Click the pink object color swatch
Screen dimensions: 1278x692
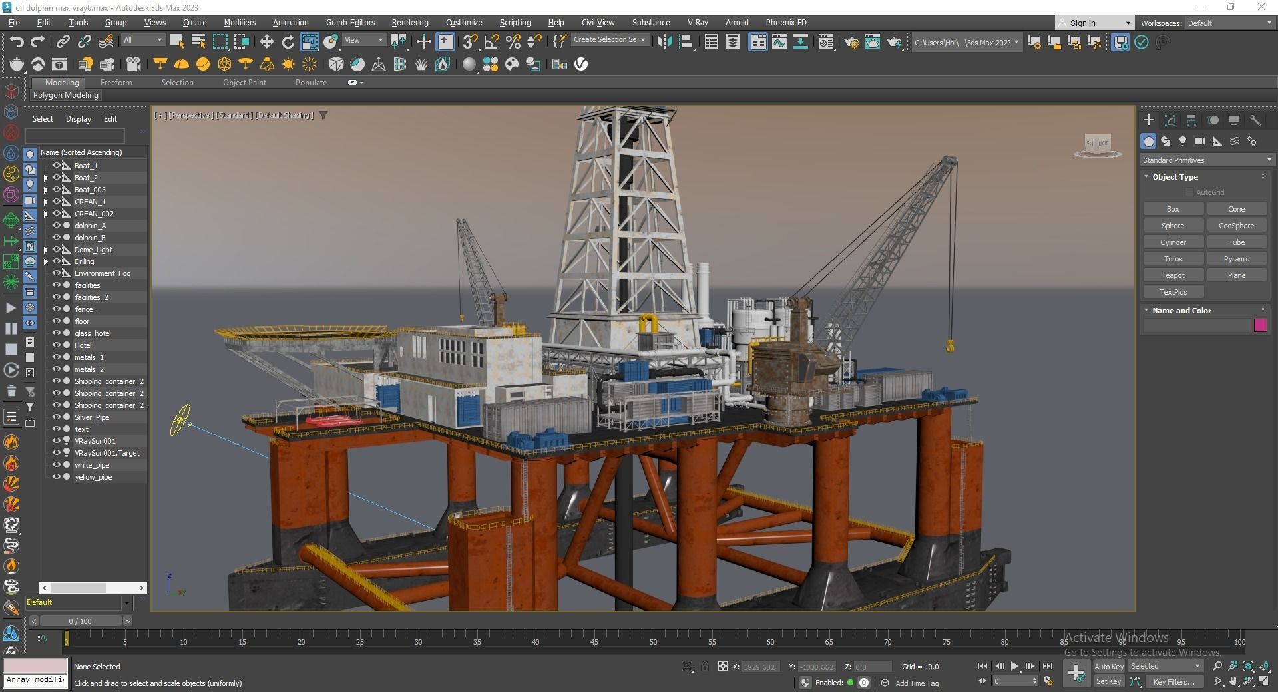tap(1260, 325)
